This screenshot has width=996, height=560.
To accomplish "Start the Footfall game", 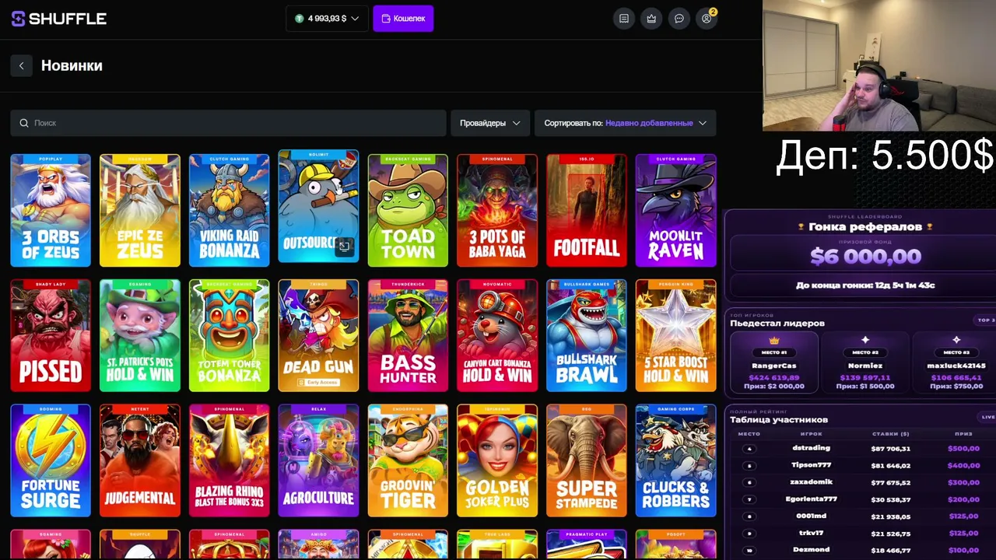I will (x=587, y=211).
